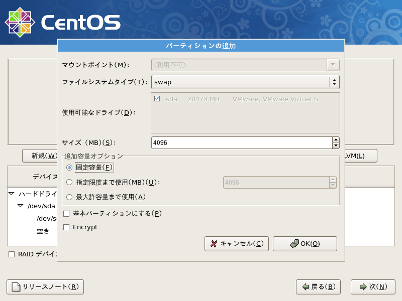The width and height of the screenshot is (402, 301).
Task: Click the document icon on リリースノート button
Action: pos(15,287)
